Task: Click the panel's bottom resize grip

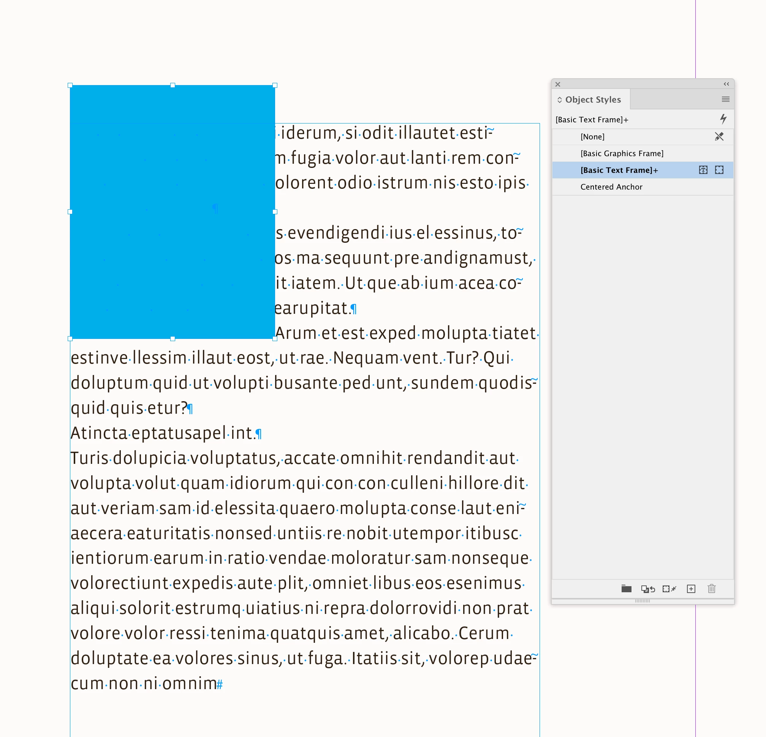Action: tap(642, 601)
